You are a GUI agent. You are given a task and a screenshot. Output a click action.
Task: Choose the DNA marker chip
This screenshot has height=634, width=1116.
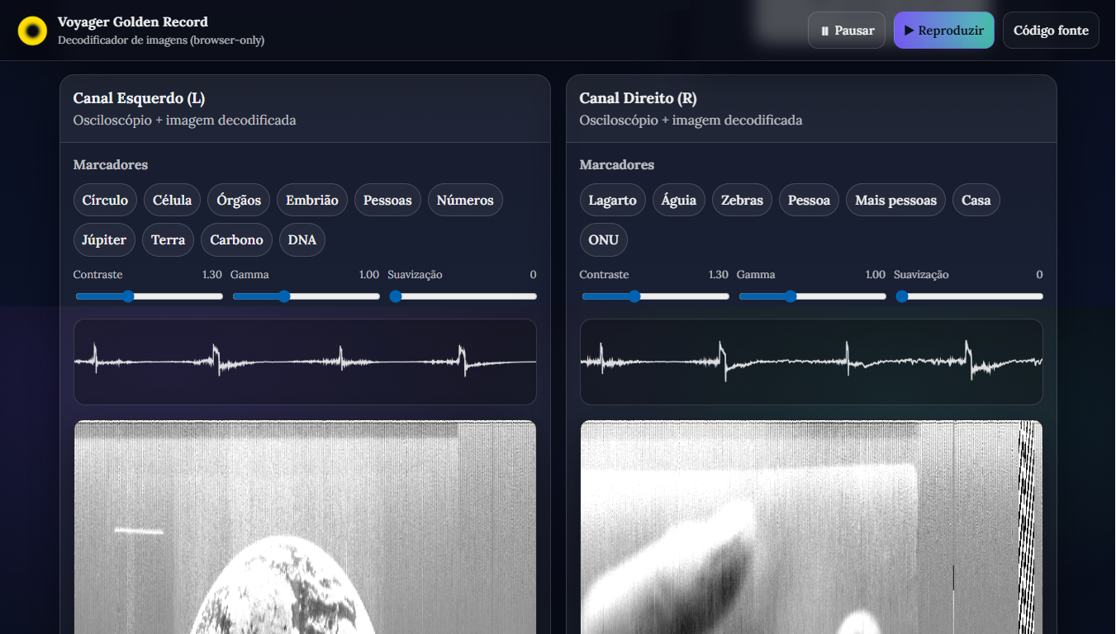point(302,240)
